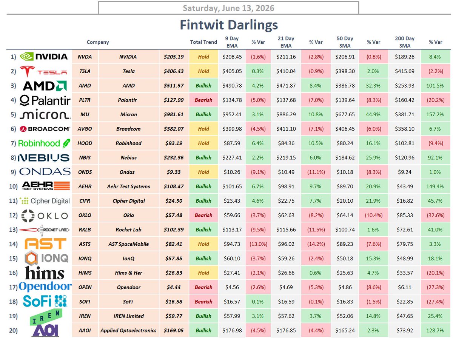Click the Oklo company logo
This screenshot has width=453, height=339.
45,216
